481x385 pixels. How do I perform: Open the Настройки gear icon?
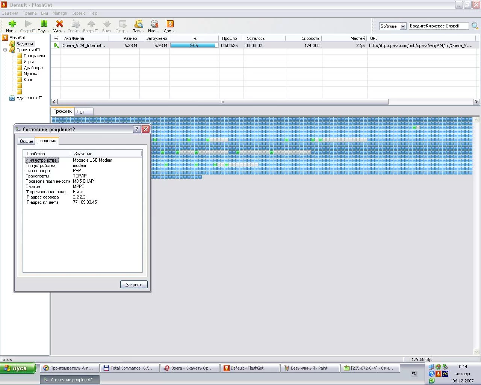154,24
